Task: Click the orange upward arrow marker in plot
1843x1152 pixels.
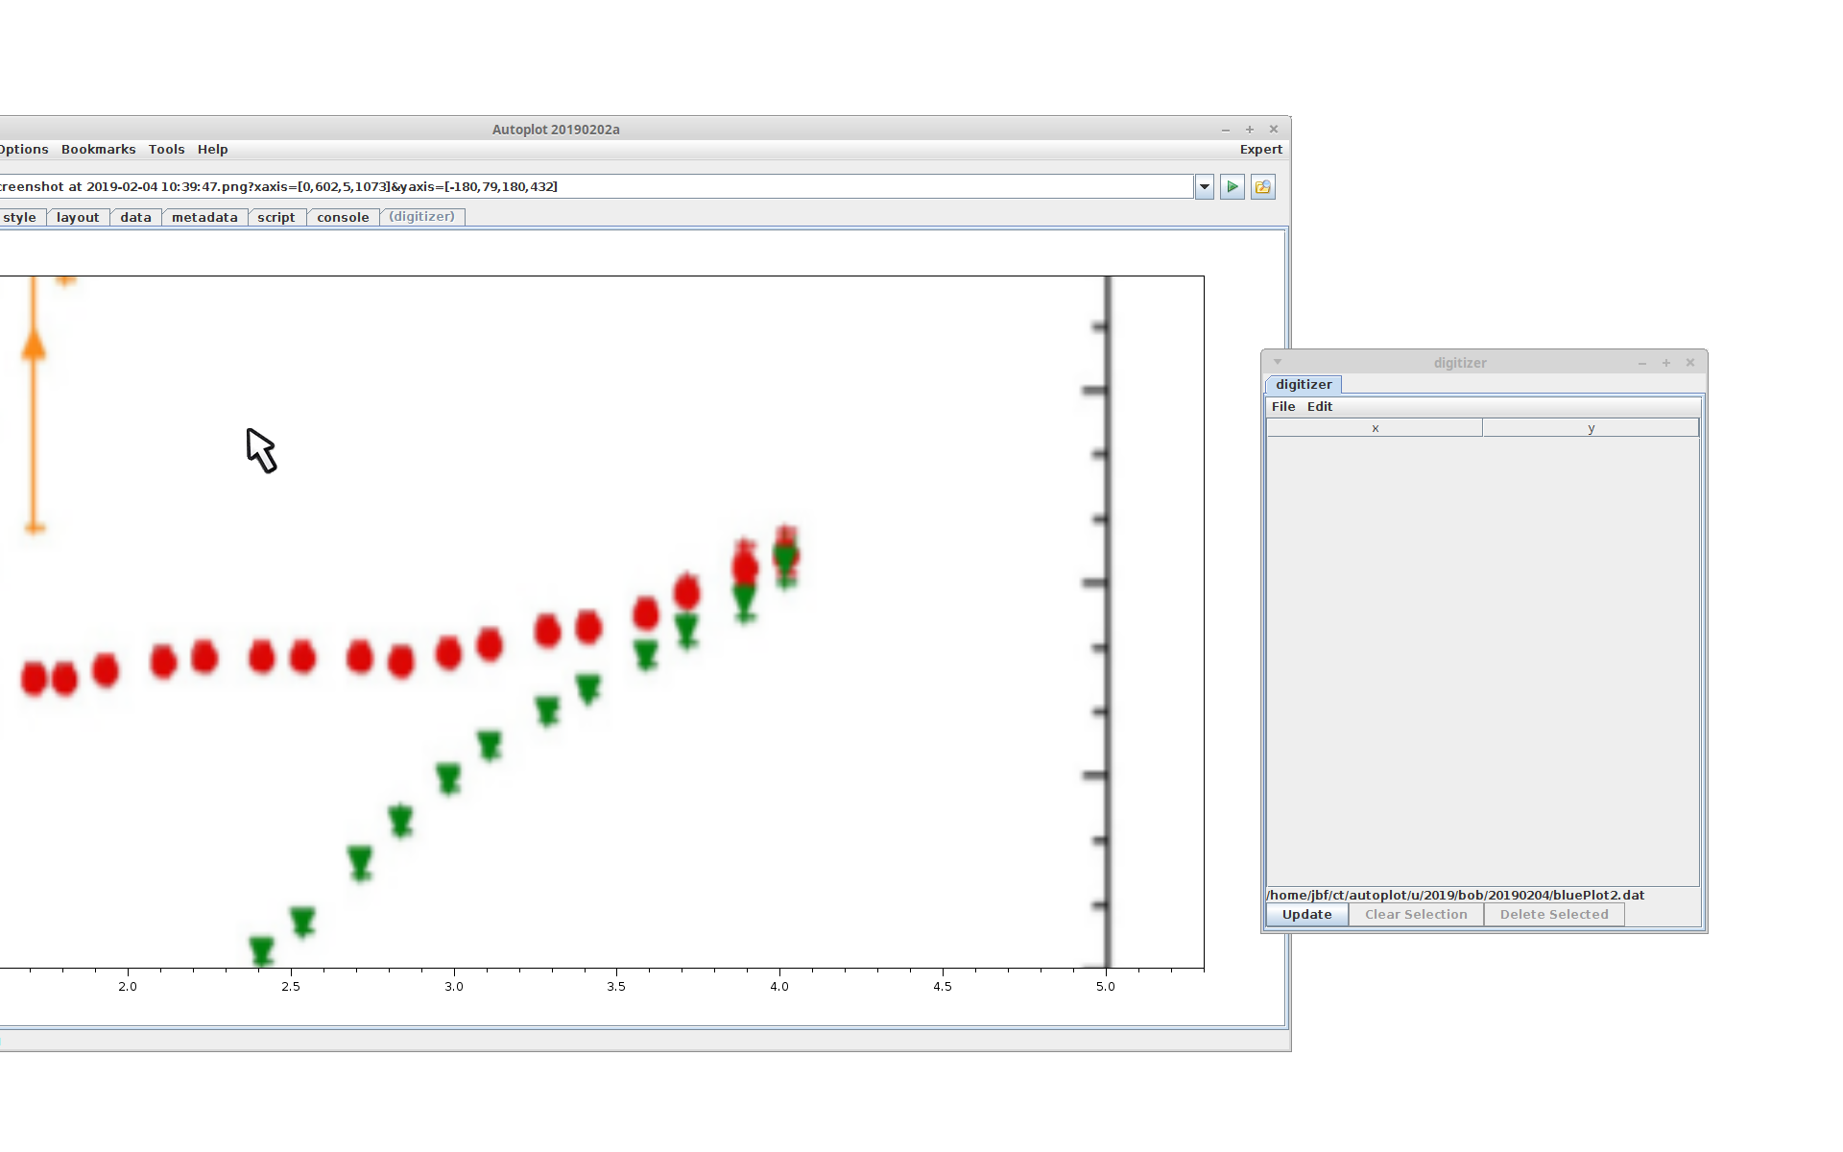Action: coord(34,344)
